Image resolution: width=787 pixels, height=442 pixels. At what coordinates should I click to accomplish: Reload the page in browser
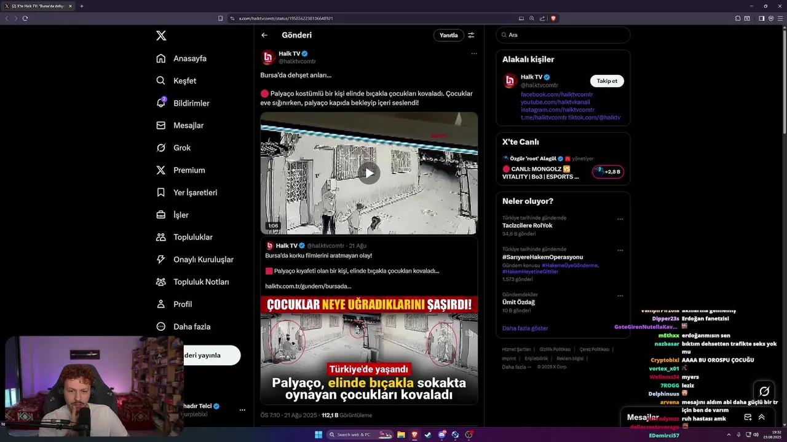[x=25, y=18]
